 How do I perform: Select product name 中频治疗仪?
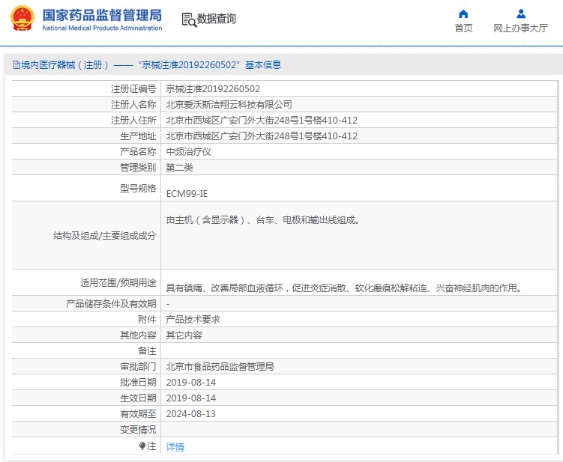point(188,152)
